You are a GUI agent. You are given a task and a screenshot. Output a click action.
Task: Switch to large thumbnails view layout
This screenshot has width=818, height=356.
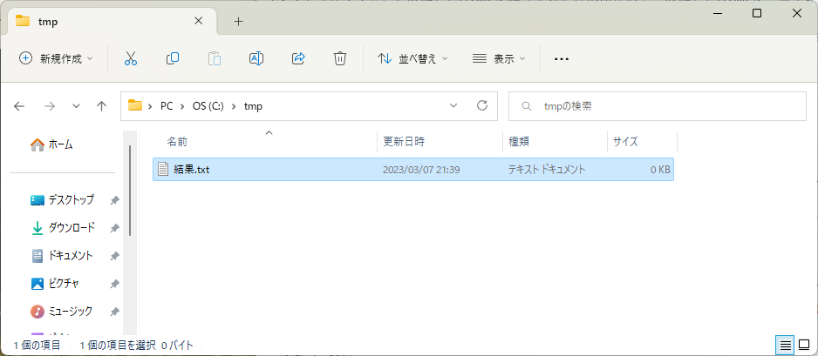click(805, 346)
